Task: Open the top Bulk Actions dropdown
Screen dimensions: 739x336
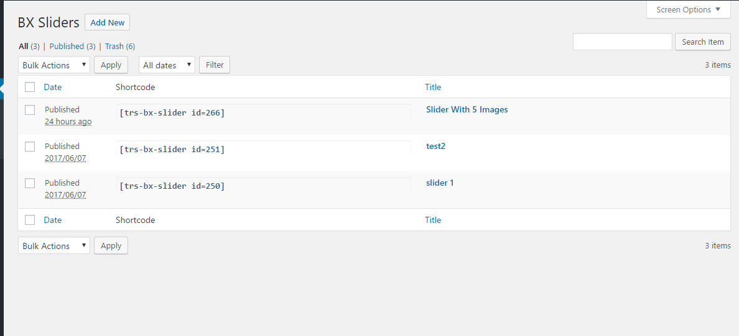Action: coord(54,65)
